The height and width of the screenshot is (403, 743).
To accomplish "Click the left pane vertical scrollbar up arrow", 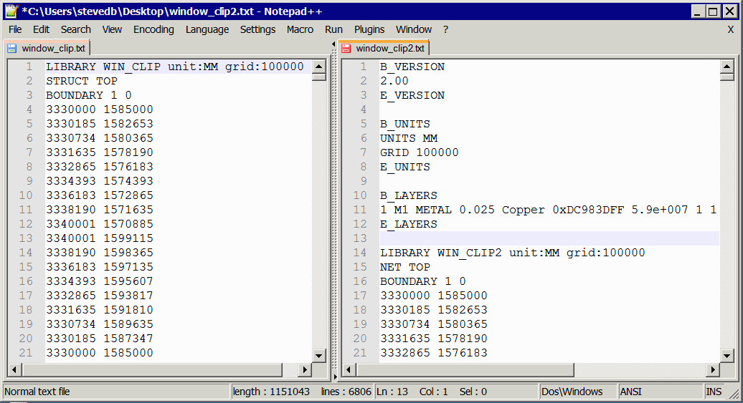I will [x=319, y=67].
